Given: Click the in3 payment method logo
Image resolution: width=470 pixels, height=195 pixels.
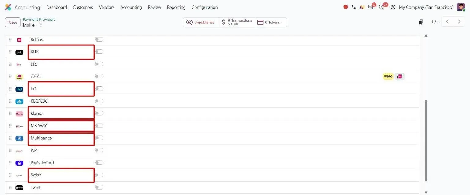Looking at the screenshot, I should click(x=19, y=89).
